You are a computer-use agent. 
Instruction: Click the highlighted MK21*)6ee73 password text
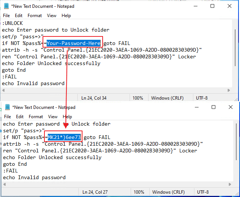click(64, 137)
